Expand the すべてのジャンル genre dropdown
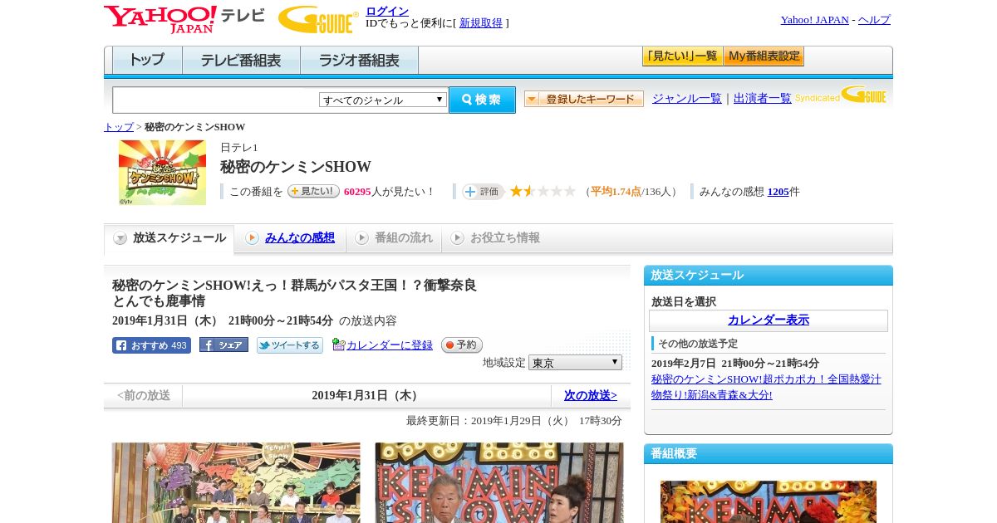The height and width of the screenshot is (523, 997). [383, 100]
